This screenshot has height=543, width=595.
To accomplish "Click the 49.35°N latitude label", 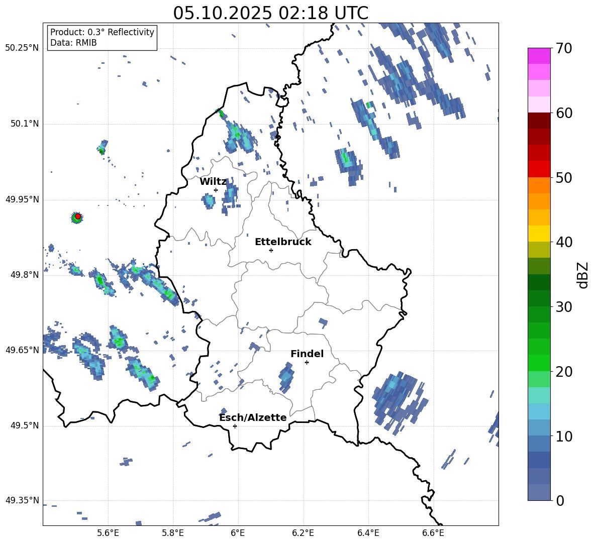I will [22, 500].
